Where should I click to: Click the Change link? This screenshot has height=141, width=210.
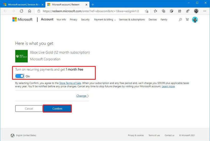click(x=82, y=96)
